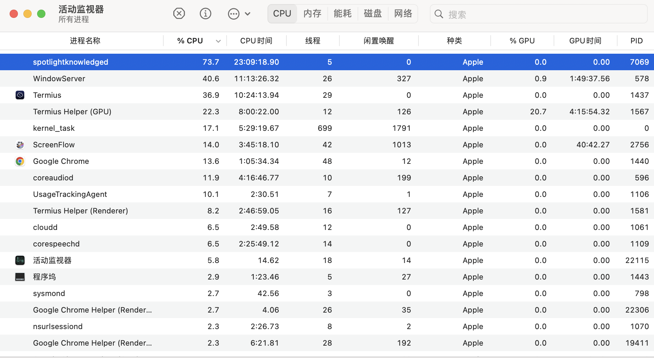Expand the chevron next to ellipsis menu
The image size is (654, 358).
click(x=248, y=14)
